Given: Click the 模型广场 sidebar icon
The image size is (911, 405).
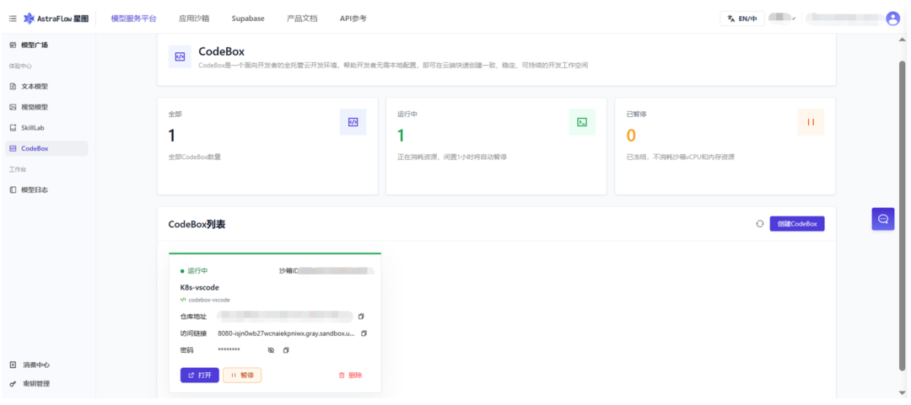Looking at the screenshot, I should pyautogui.click(x=13, y=45).
